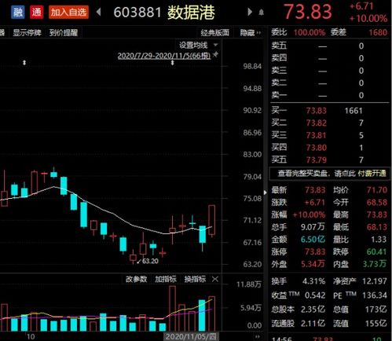The image size is (392, 341).
Task: Click the 卖一 sell order row label
Action: tap(279, 95)
